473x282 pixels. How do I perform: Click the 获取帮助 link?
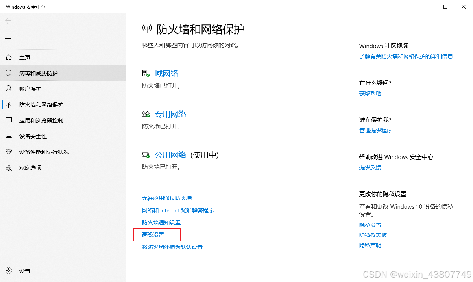[x=370, y=93]
